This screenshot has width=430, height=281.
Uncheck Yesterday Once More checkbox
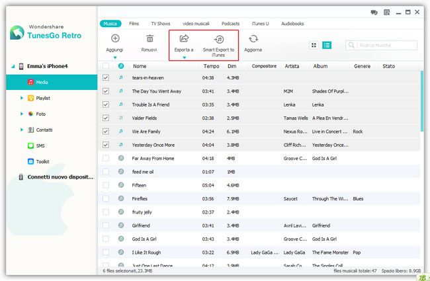[106, 145]
